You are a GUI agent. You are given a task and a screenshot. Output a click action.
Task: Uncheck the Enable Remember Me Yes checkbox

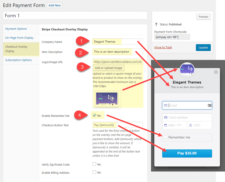[94, 115]
